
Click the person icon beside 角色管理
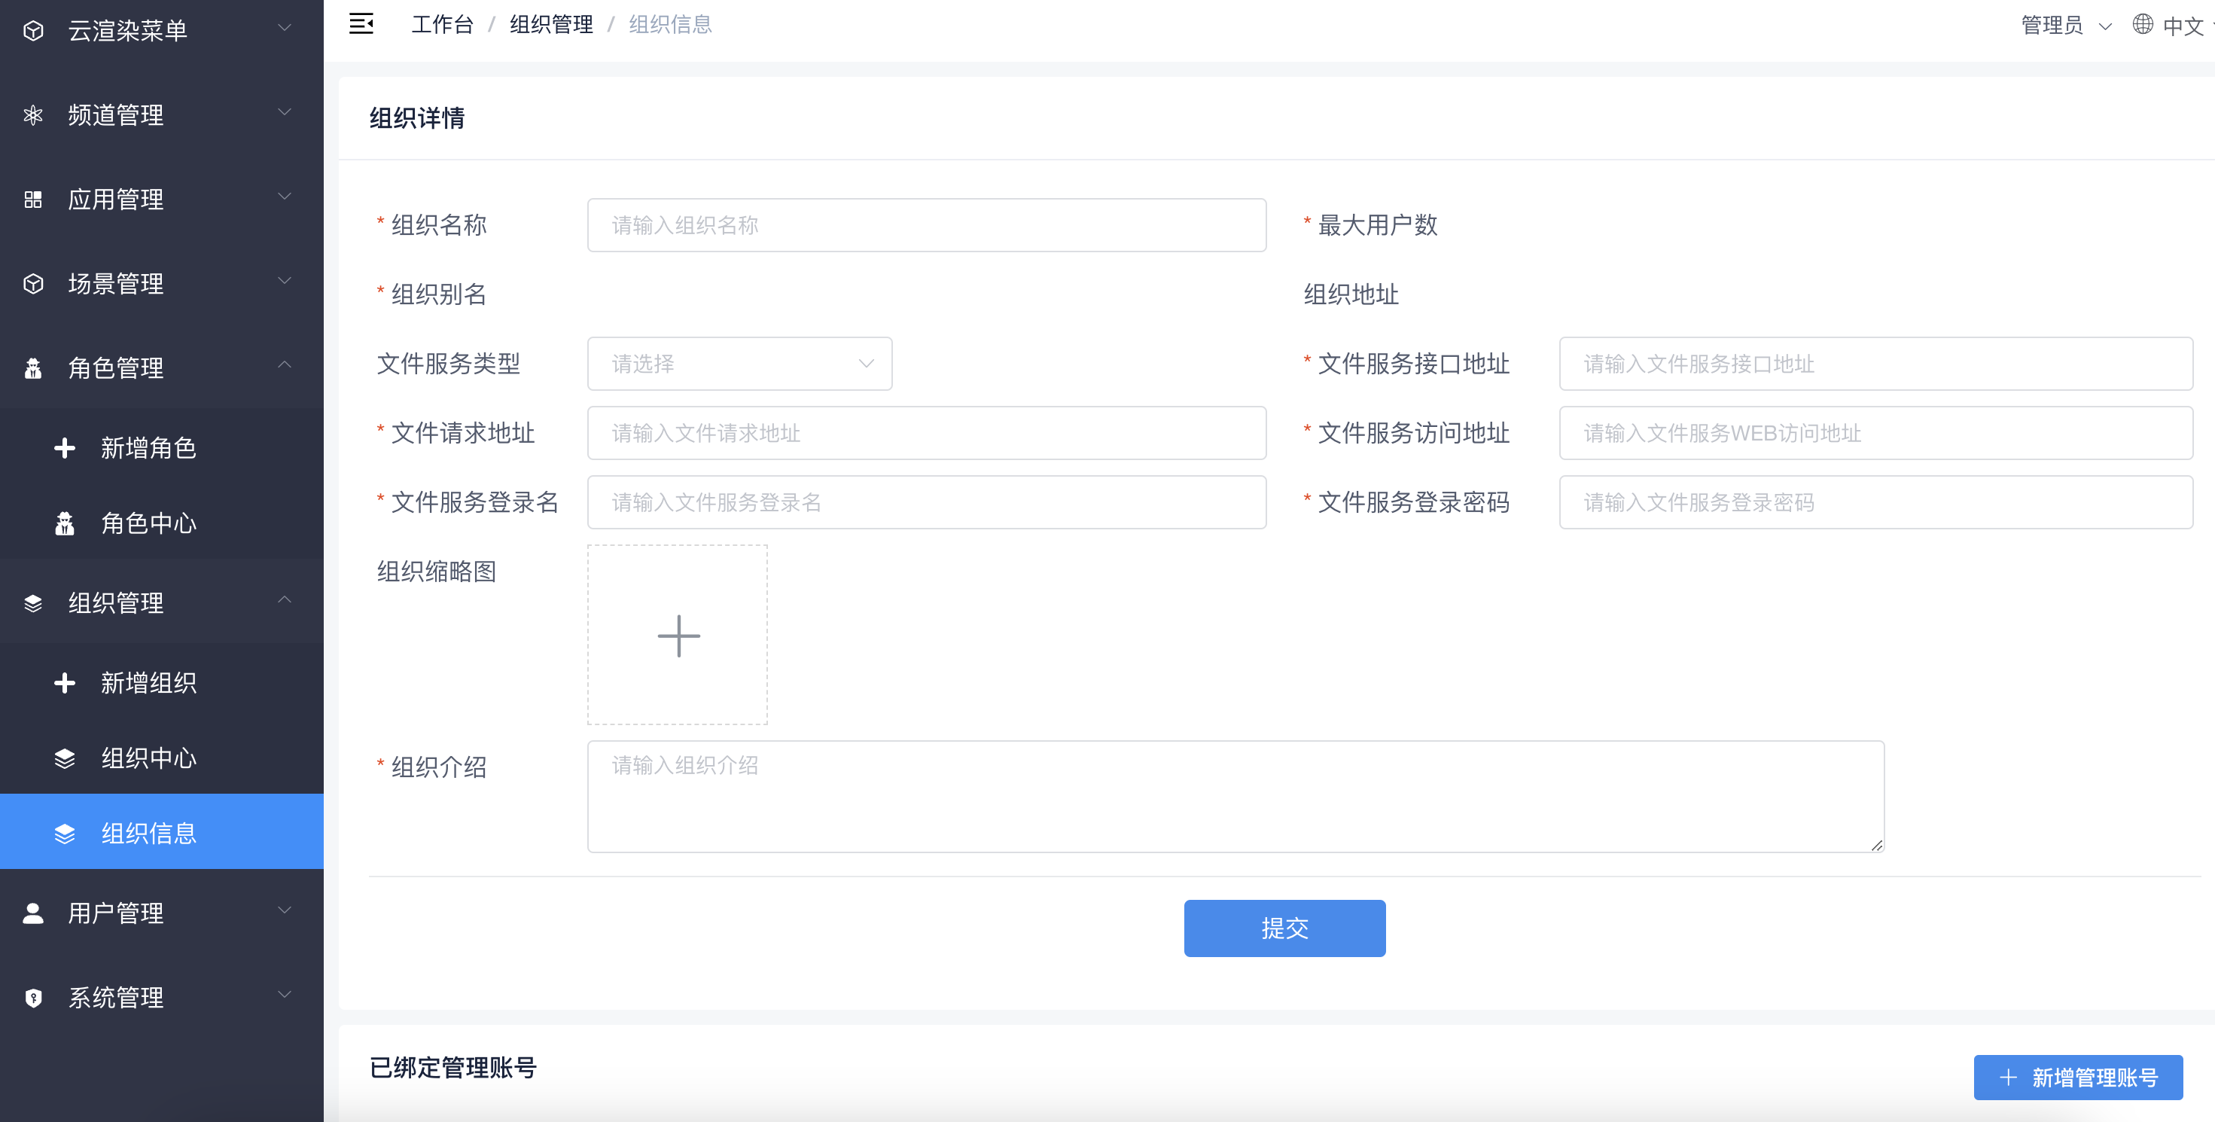click(34, 368)
